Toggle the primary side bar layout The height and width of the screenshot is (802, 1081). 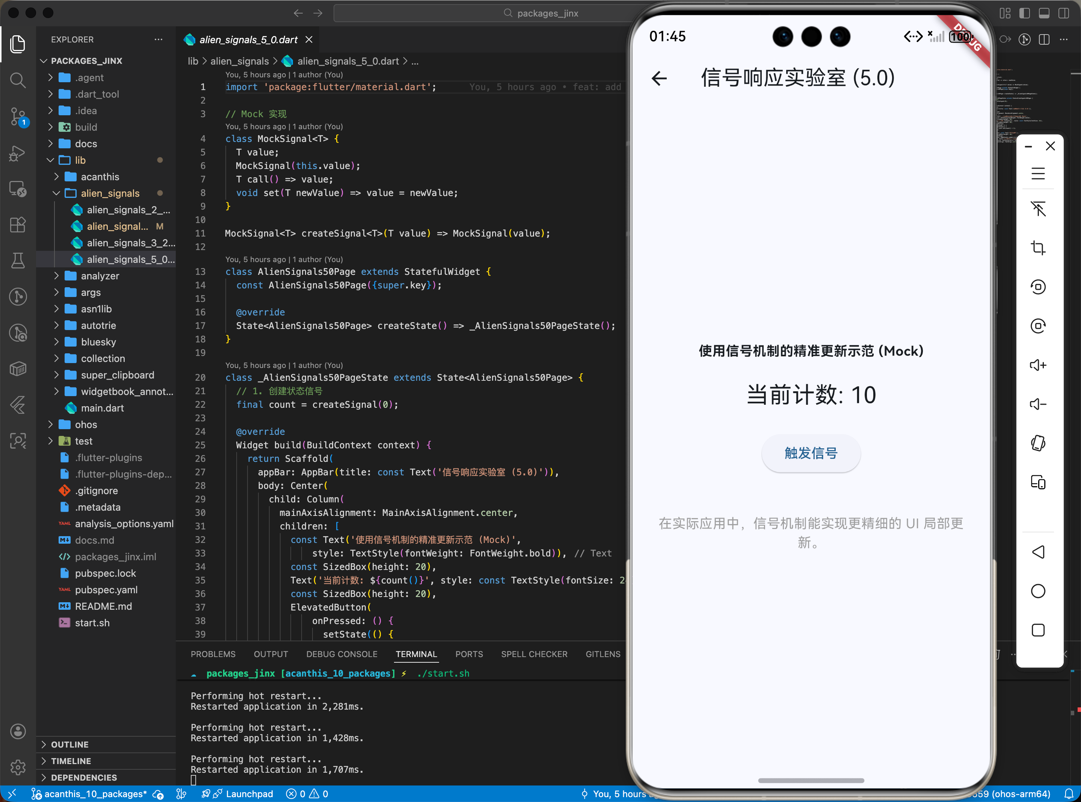point(1024,13)
